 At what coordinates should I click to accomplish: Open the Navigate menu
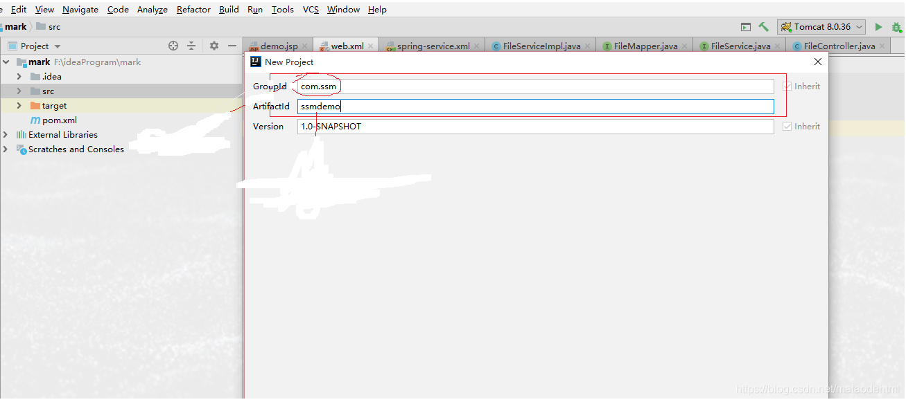click(x=80, y=10)
